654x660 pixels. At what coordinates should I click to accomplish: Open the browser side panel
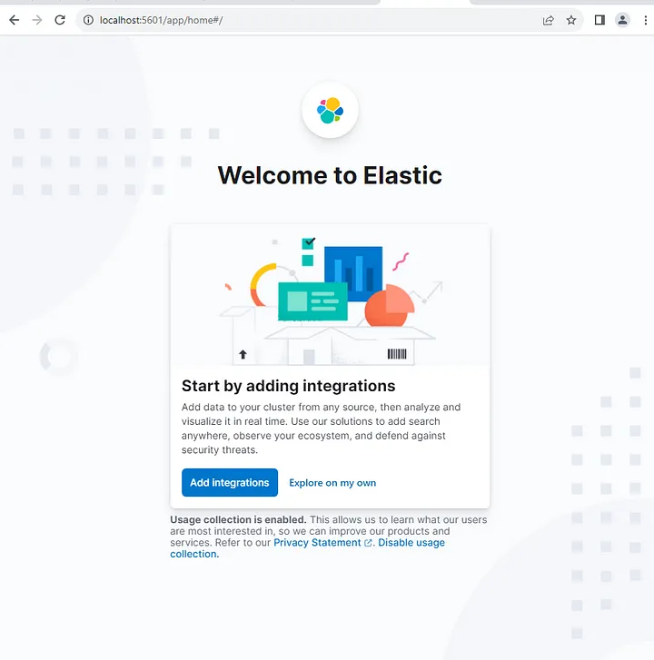coord(599,20)
